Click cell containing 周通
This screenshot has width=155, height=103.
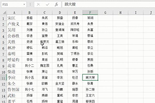tap(75, 101)
